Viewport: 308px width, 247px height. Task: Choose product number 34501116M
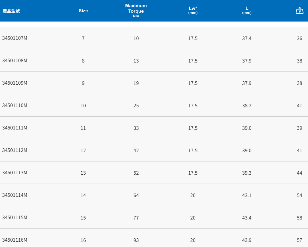tap(15, 240)
